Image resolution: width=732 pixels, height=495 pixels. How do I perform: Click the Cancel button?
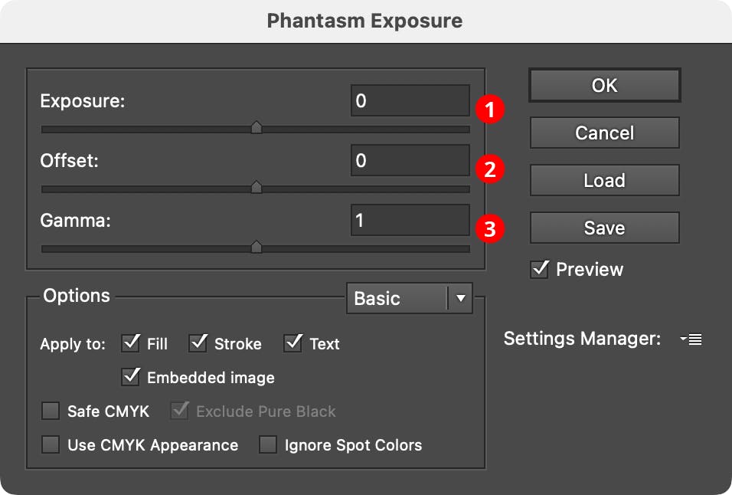click(604, 133)
